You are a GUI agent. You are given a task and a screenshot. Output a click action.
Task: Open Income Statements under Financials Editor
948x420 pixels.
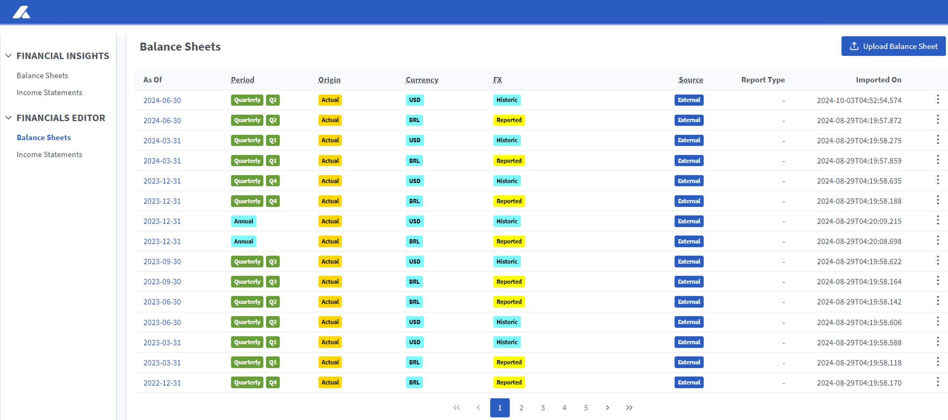[x=49, y=155]
